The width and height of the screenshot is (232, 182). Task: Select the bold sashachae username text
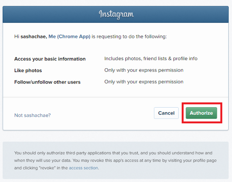coord(33,36)
